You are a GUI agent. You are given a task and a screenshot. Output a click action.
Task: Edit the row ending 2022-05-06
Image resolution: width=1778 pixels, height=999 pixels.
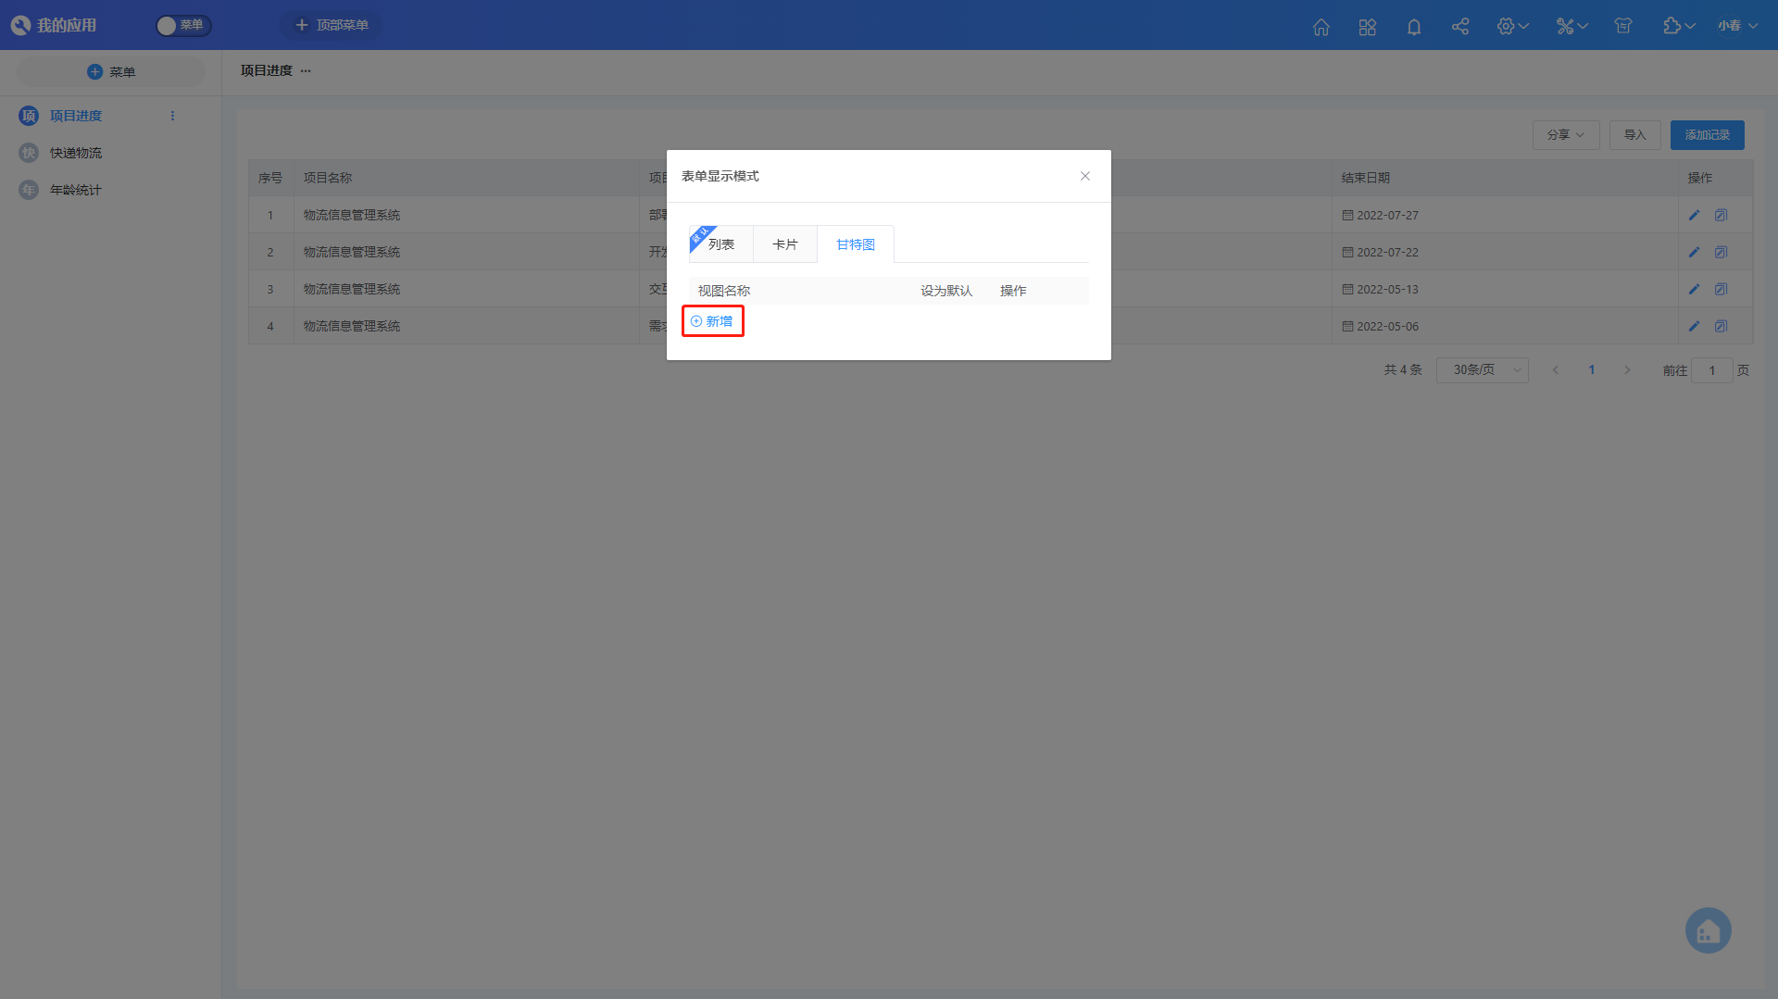[x=1694, y=326]
